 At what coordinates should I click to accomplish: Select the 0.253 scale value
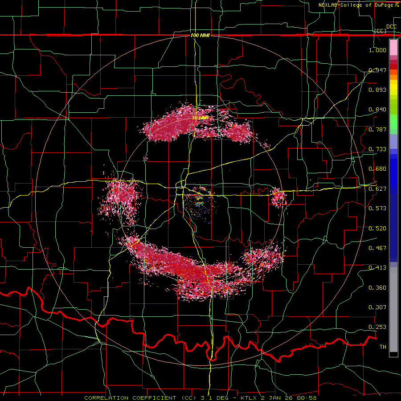click(x=377, y=327)
